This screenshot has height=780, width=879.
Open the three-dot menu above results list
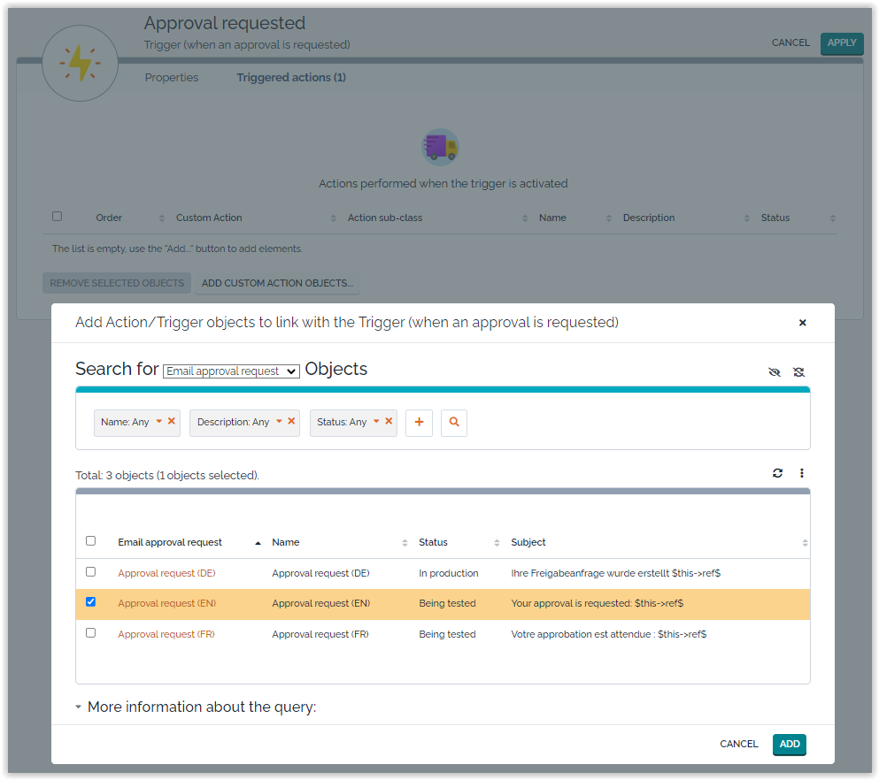[x=802, y=473]
